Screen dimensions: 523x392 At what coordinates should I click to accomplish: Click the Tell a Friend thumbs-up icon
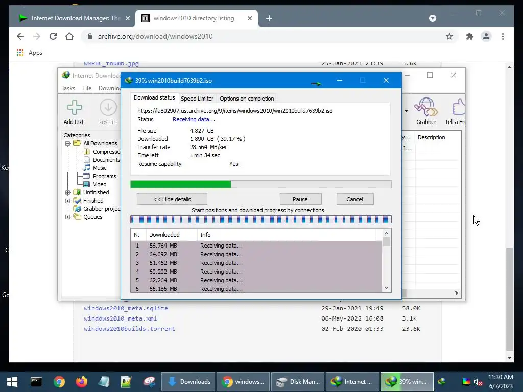[459, 107]
